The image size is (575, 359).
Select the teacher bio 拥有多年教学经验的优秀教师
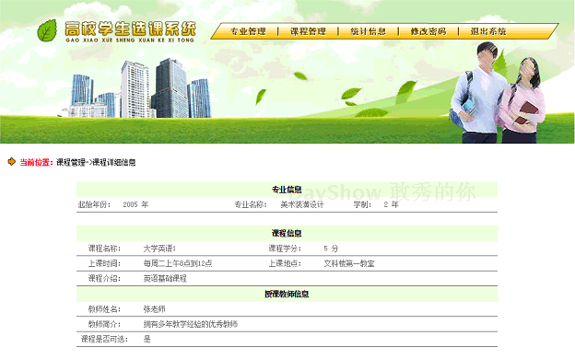(x=191, y=324)
